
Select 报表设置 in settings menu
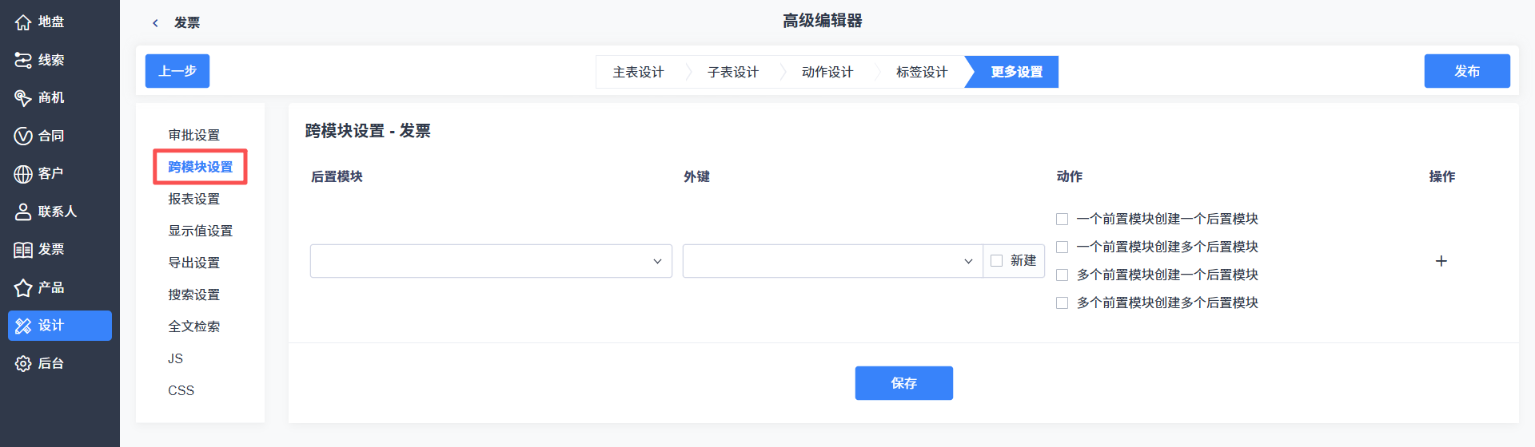[x=193, y=199]
